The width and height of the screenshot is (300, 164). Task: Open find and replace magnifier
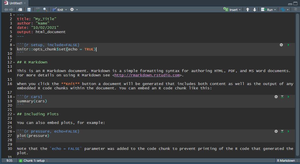pyautogui.click(x=45, y=10)
